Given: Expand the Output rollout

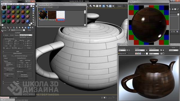Looking at the screenshot, I should (x=17, y=84).
